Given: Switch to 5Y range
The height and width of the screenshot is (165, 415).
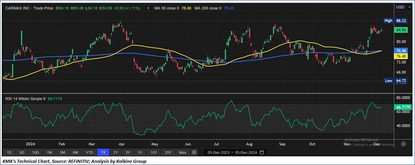Looking at the screenshot, I should [140, 152].
